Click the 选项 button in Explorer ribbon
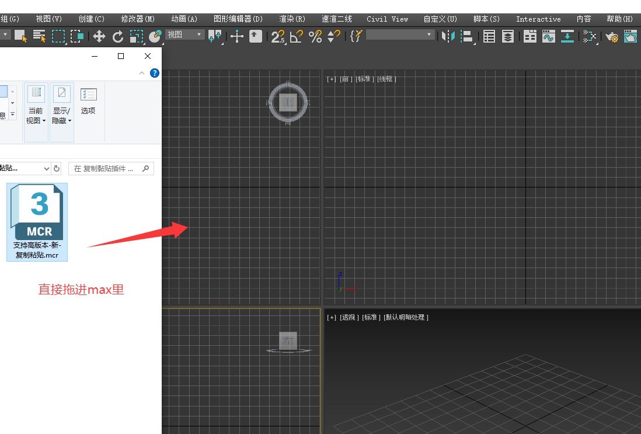This screenshot has width=641, height=434. (88, 101)
